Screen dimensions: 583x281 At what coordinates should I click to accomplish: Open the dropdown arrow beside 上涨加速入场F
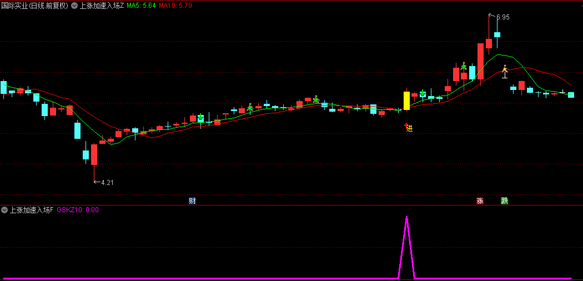[x=4, y=209]
